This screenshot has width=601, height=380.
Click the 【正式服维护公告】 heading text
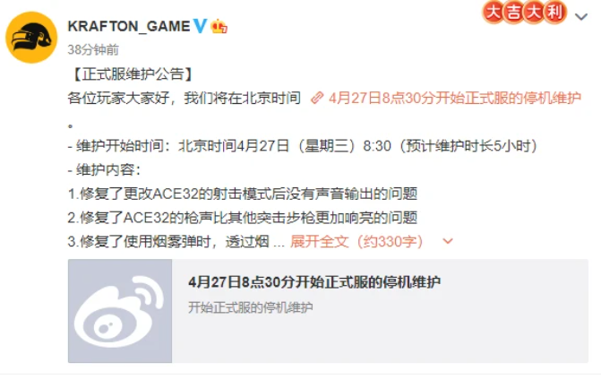[132, 74]
